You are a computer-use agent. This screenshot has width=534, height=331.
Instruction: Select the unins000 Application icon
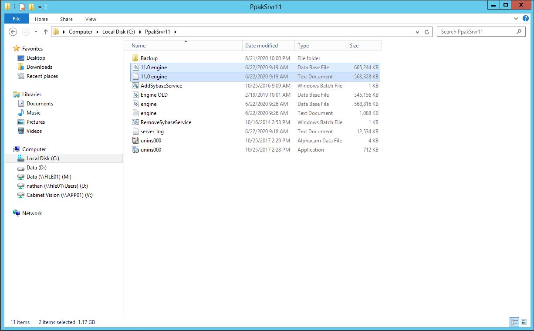135,150
